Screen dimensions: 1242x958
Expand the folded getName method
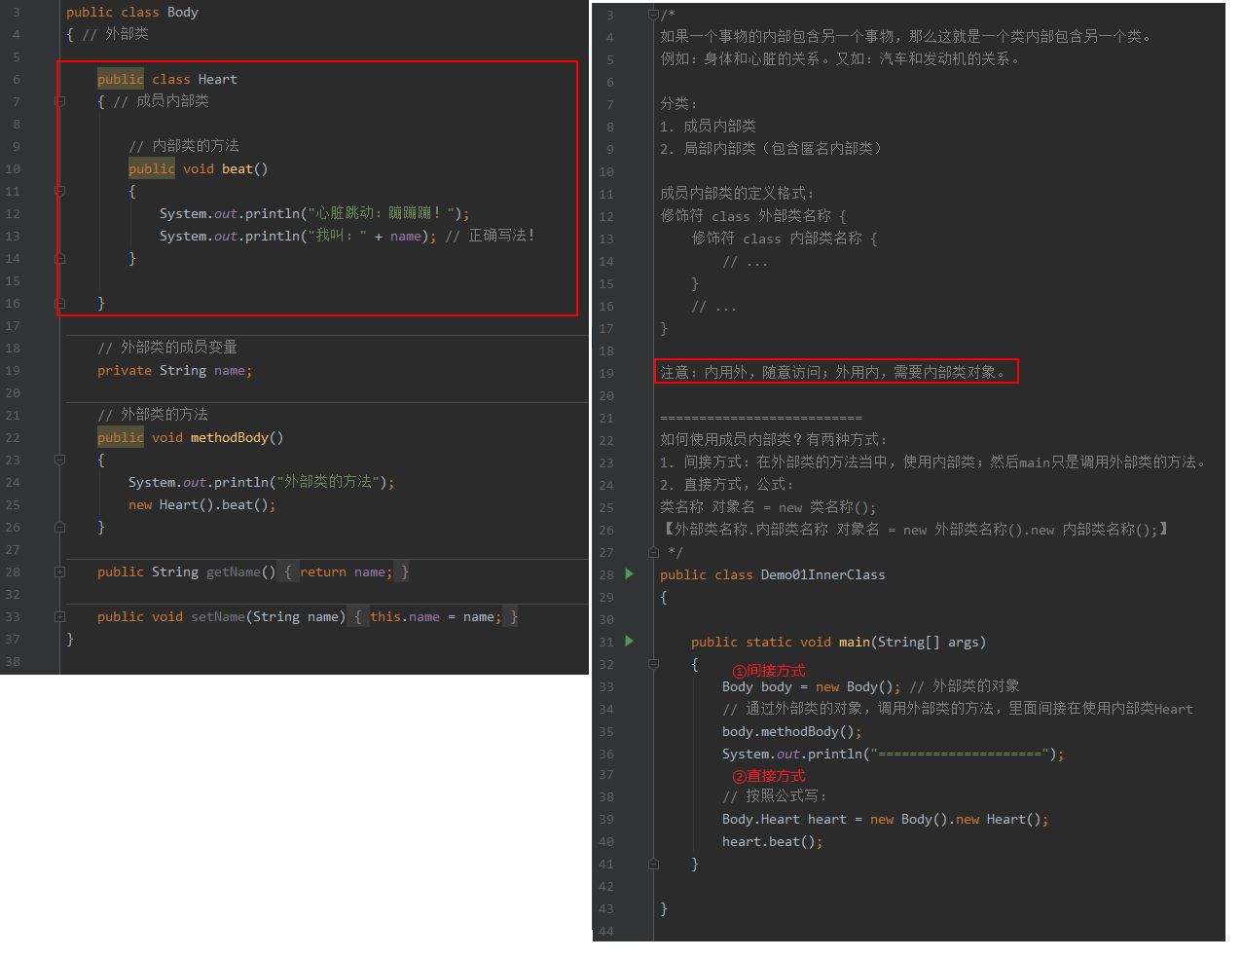point(60,571)
